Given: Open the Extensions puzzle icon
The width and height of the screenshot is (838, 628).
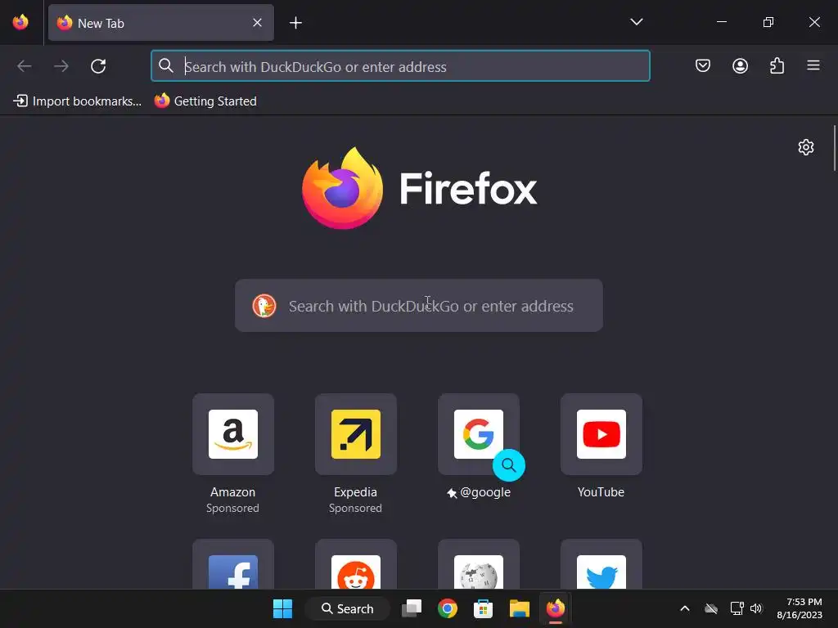Looking at the screenshot, I should coord(777,65).
